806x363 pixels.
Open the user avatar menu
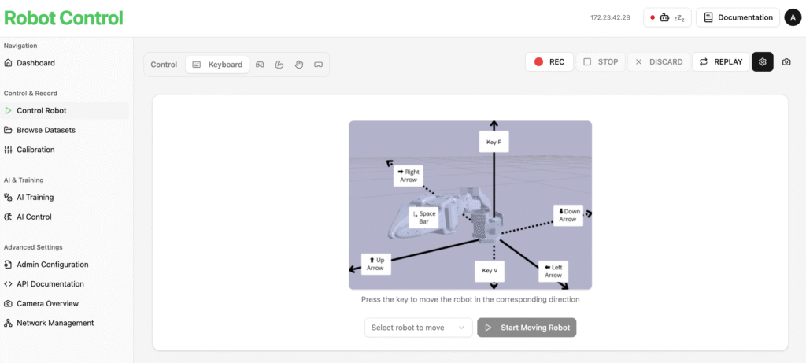click(x=793, y=17)
